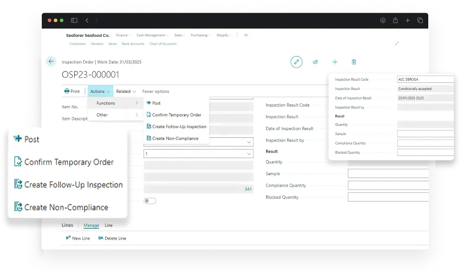Click the back arrow button
464x279 pixels.
click(51, 62)
